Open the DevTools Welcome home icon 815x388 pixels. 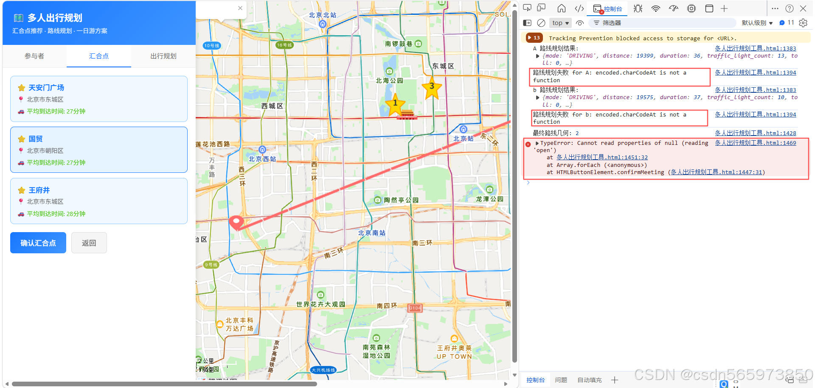[x=562, y=8]
